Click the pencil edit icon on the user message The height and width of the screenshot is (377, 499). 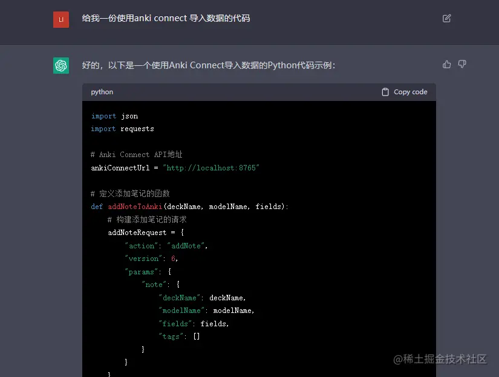[446, 18]
